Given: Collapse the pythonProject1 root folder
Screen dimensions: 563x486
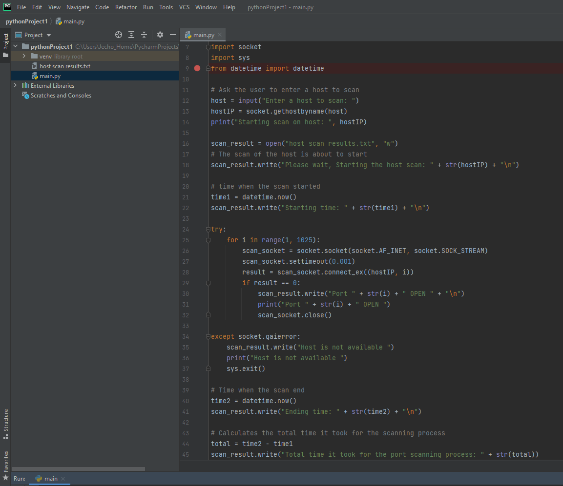Looking at the screenshot, I should tap(16, 46).
